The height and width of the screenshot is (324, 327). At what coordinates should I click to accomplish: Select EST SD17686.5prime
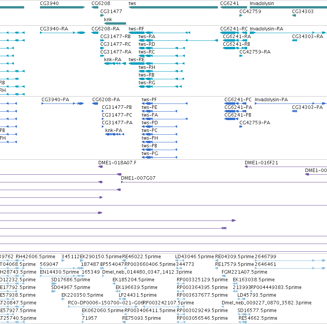tap(70, 280)
